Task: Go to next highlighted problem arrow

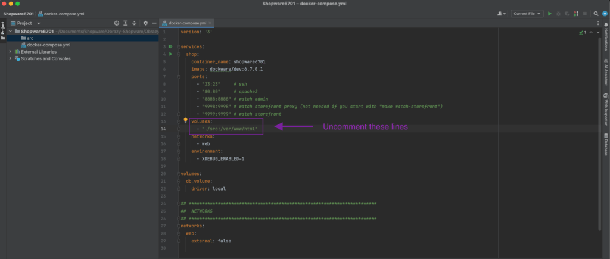Action: 597,32
